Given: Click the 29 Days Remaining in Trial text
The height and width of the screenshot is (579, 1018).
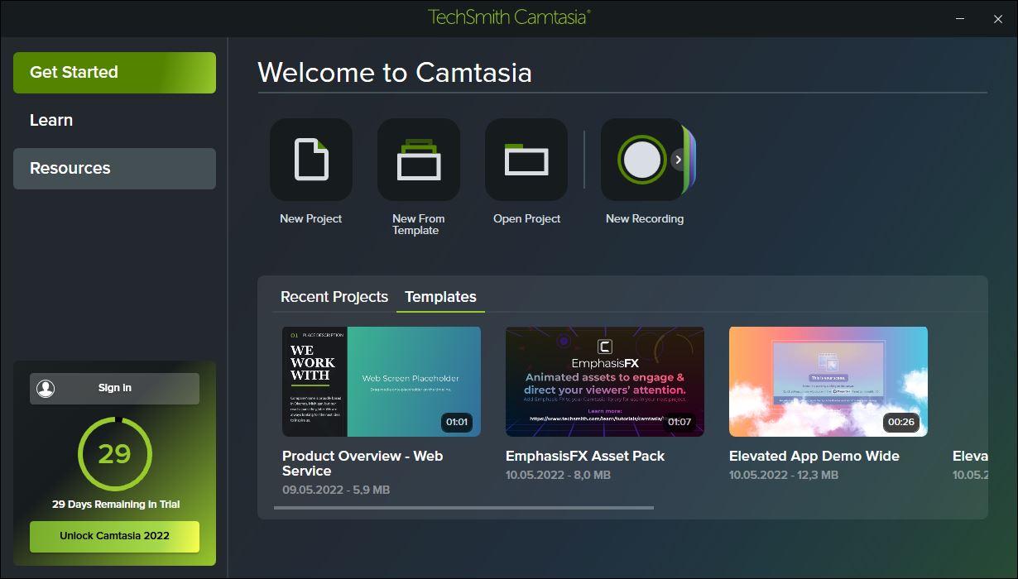Looking at the screenshot, I should [116, 505].
